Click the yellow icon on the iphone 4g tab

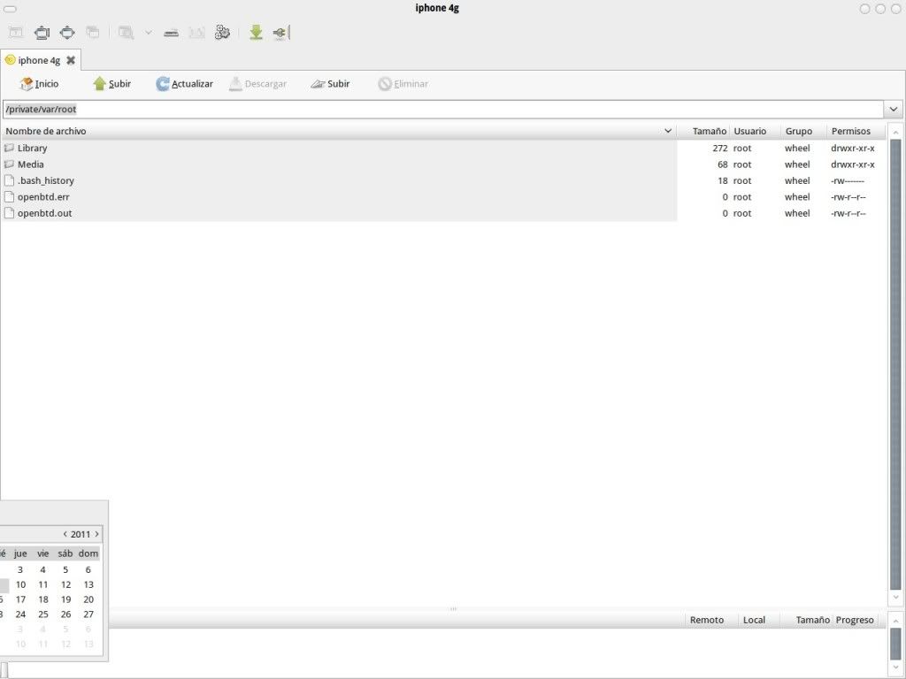pos(10,60)
